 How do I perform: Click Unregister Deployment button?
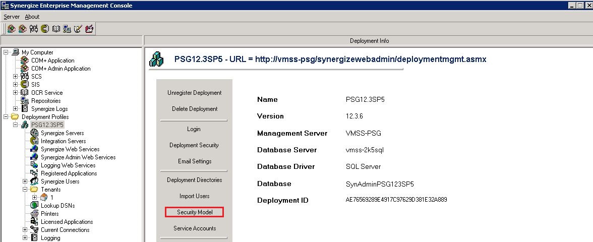click(195, 93)
